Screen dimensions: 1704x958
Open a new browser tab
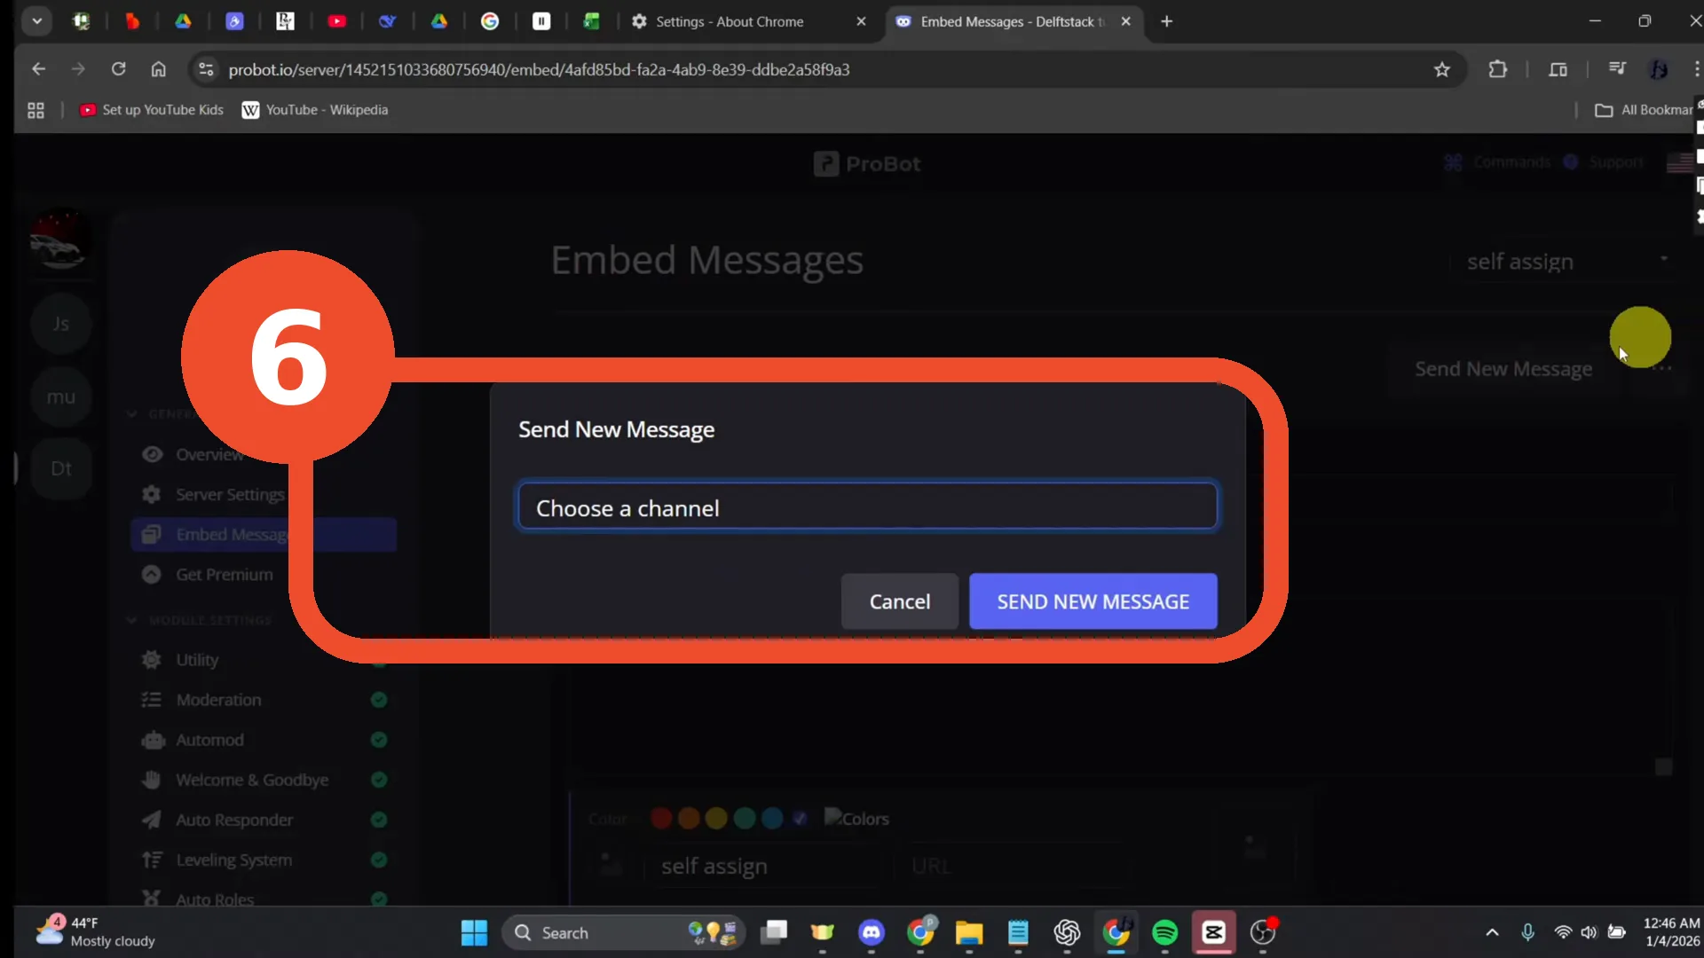pos(1166,21)
